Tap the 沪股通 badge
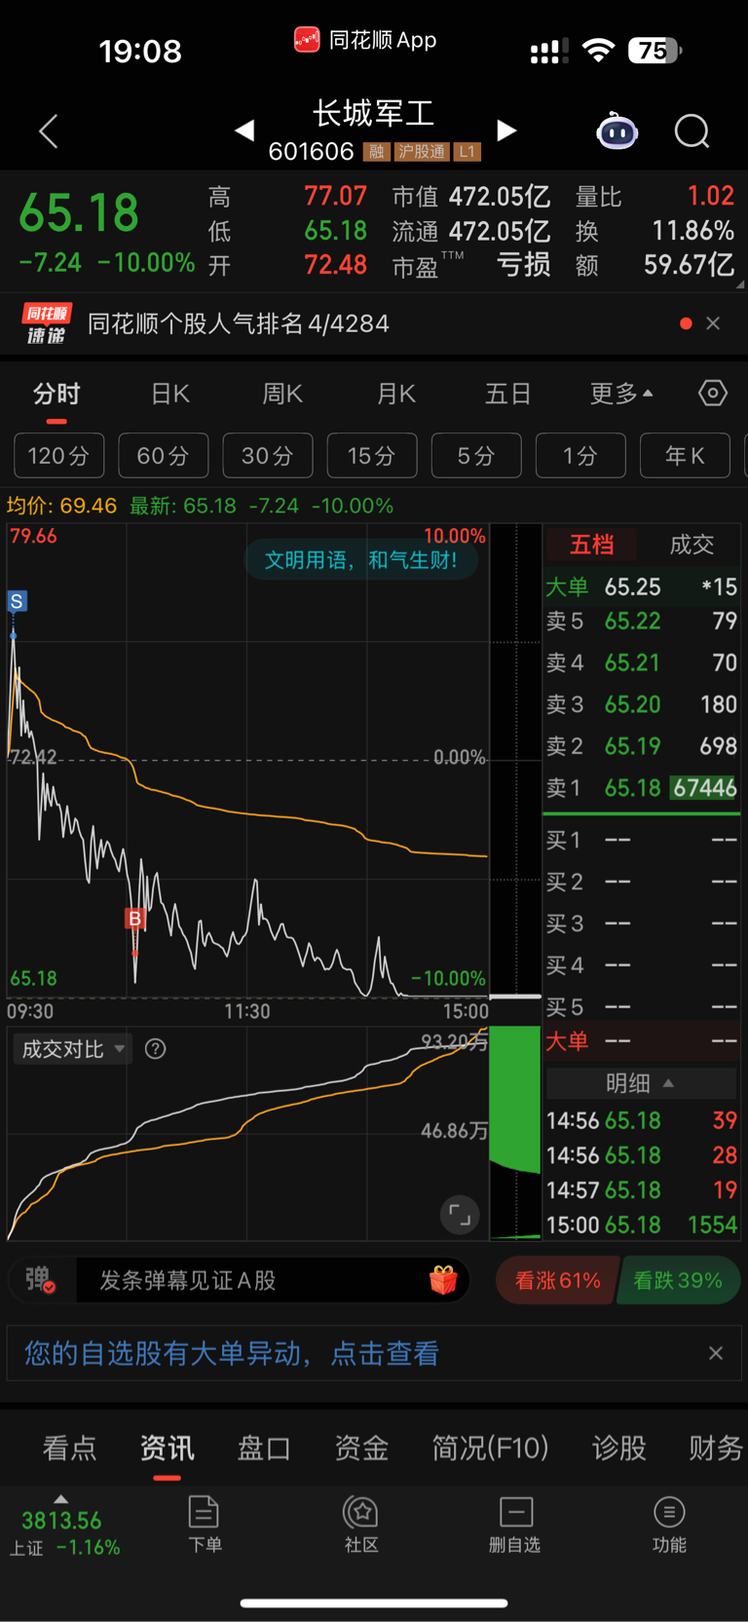The width and height of the screenshot is (748, 1622). coord(422,152)
